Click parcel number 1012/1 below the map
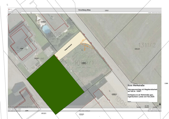The image size is (169, 119). pyautogui.click(x=44, y=113)
